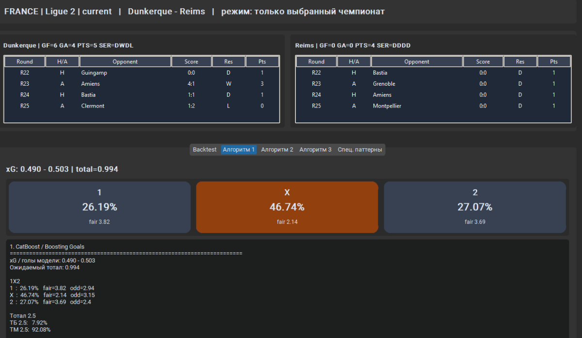Open the Backtest tab
Screen dimensions: 582x338
point(205,150)
